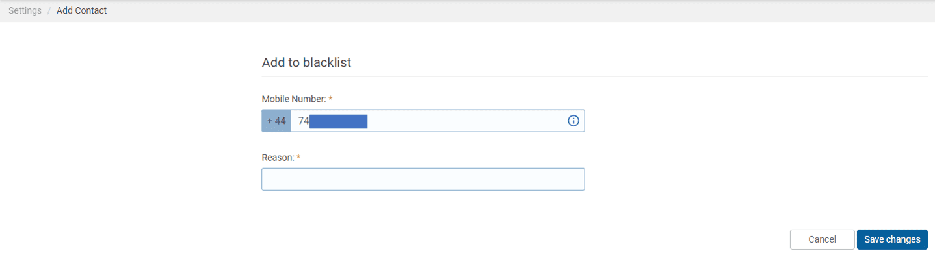
Task: Place cursor on the 74 digits
Action: [x=304, y=121]
